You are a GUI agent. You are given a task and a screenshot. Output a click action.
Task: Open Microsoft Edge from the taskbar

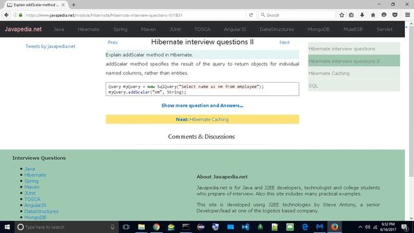point(305,227)
